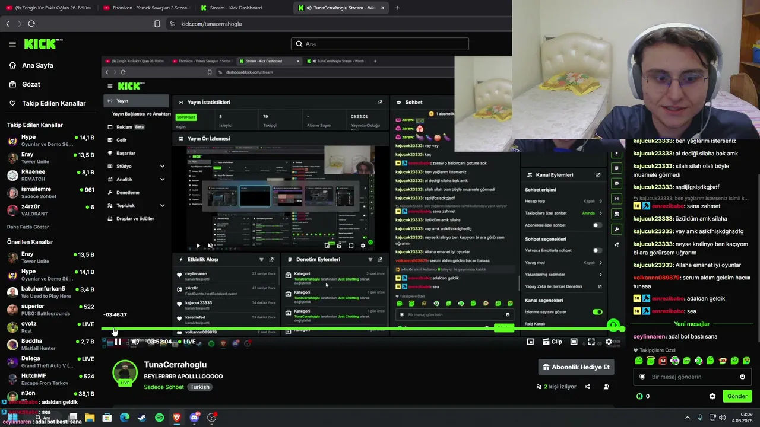The height and width of the screenshot is (427, 760).
Task: Focus the Bir mesaj gönderin chat input
Action: point(692,377)
